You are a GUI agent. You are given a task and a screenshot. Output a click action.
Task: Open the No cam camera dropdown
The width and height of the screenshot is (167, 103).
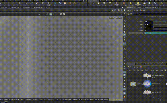click(119, 18)
